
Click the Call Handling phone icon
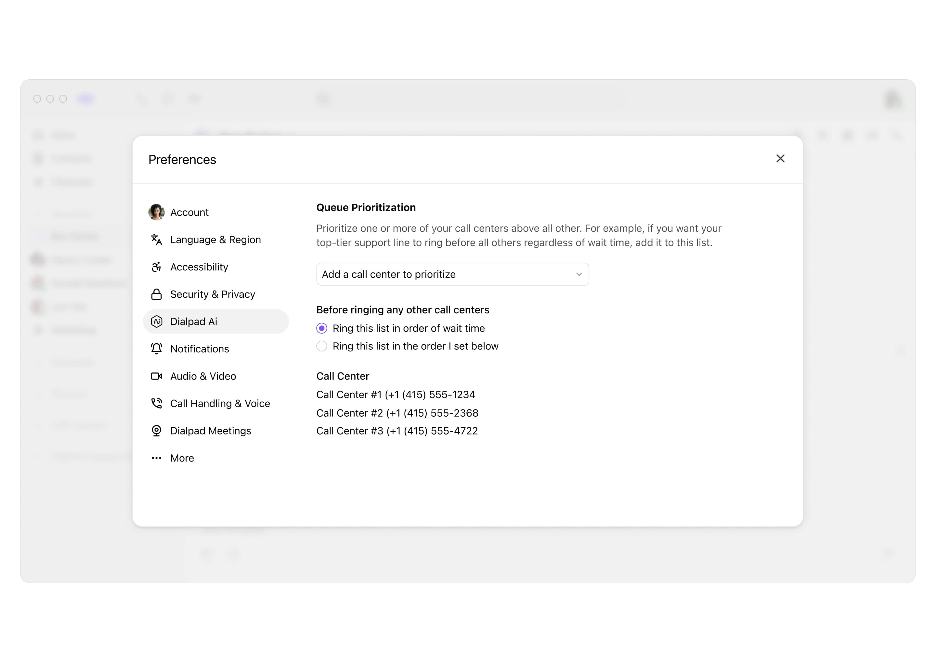pos(156,403)
